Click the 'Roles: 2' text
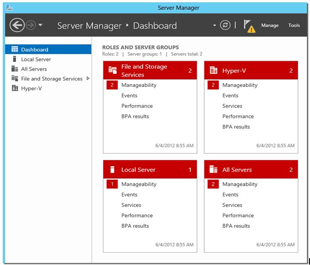 point(110,54)
